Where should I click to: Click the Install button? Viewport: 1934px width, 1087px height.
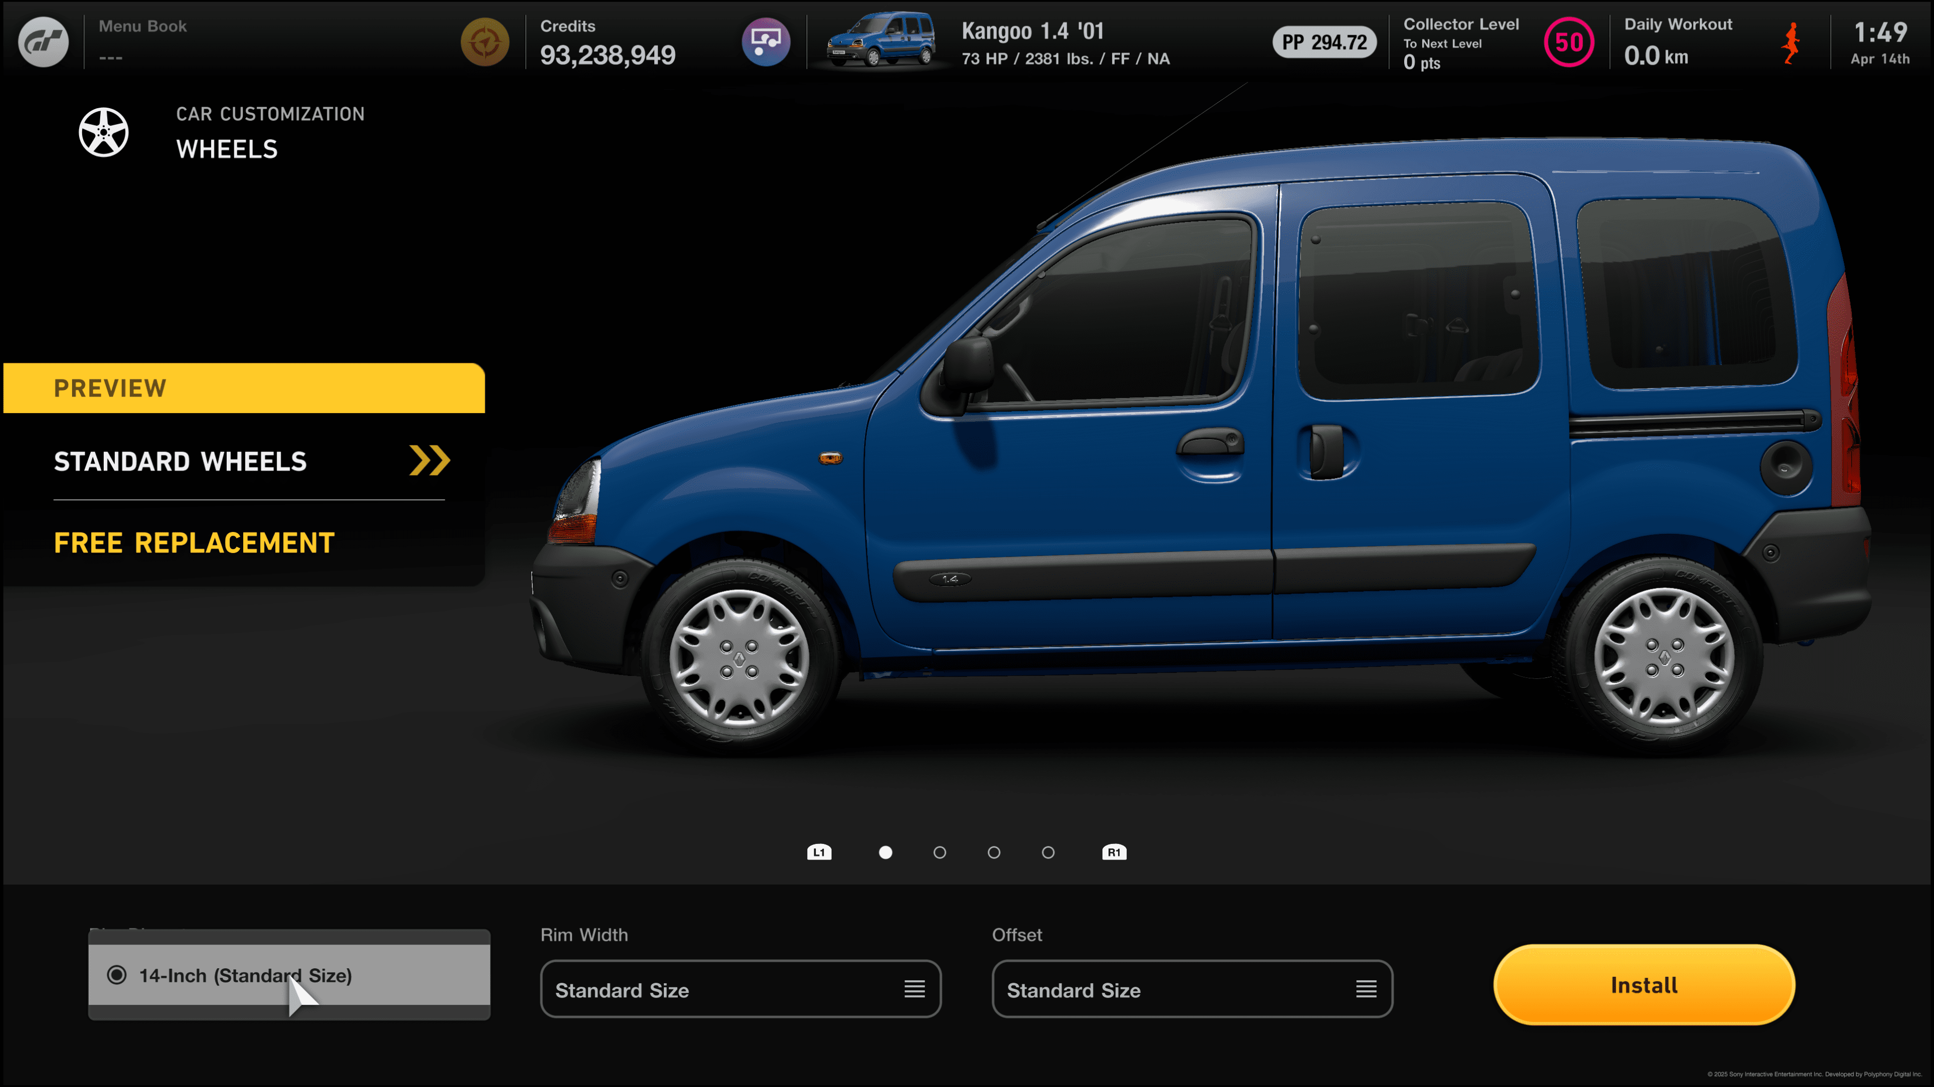pyautogui.click(x=1644, y=985)
